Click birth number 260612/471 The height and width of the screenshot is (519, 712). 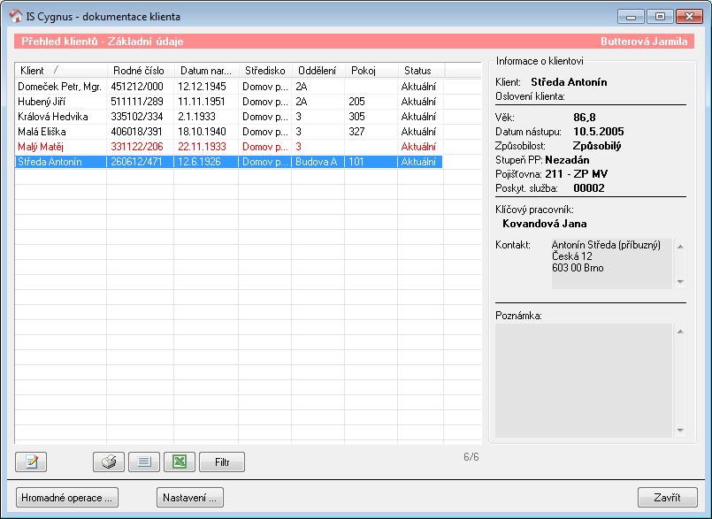(x=137, y=162)
